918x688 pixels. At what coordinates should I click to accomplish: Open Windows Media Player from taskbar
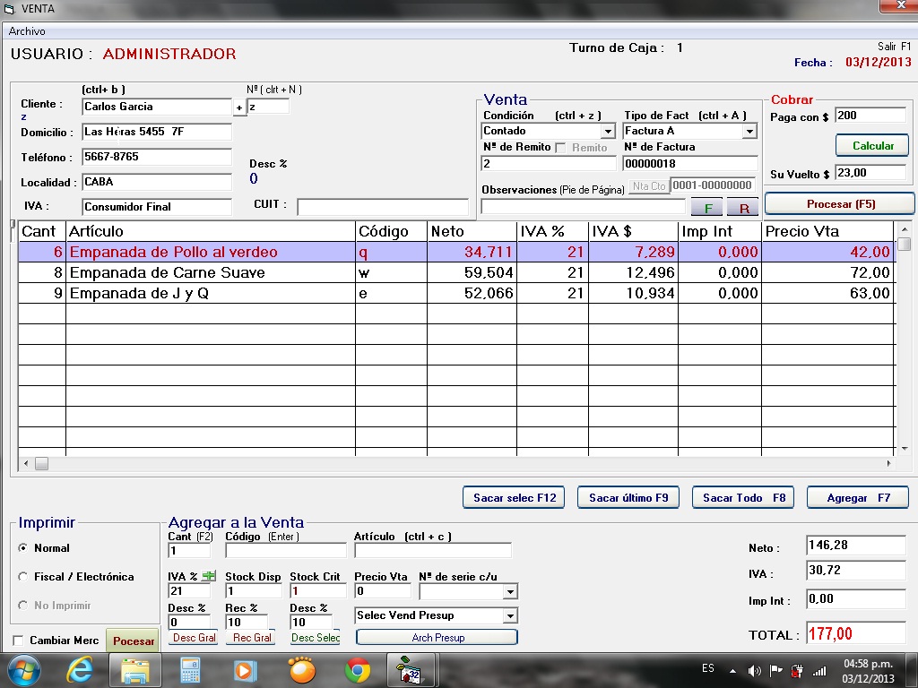pyautogui.click(x=246, y=670)
